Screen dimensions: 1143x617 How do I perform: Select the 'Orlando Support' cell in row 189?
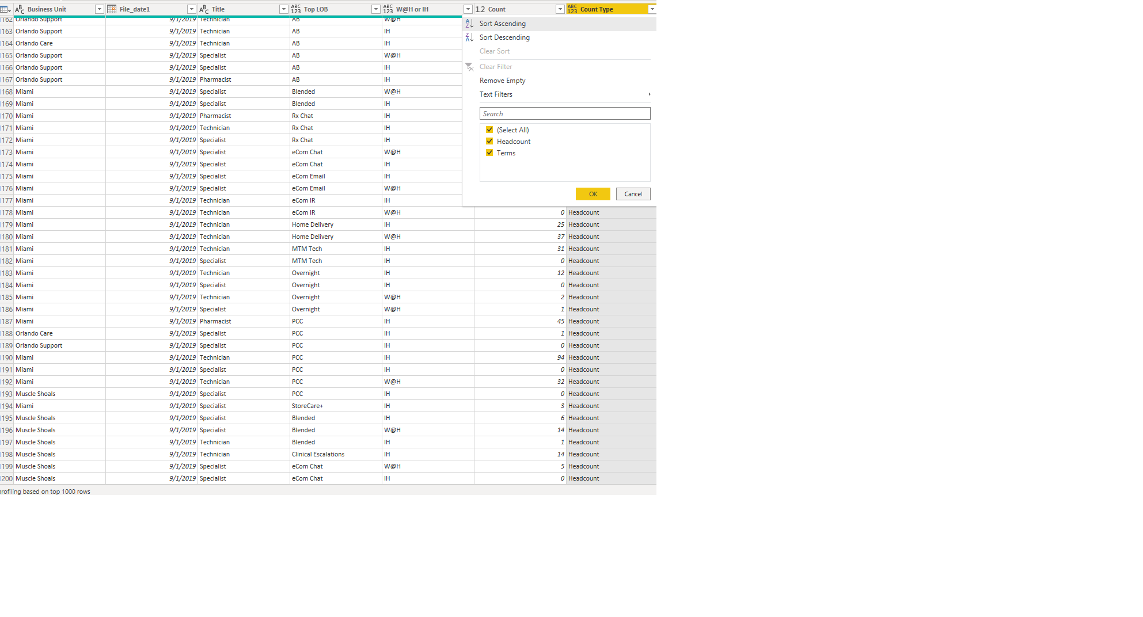pos(59,346)
